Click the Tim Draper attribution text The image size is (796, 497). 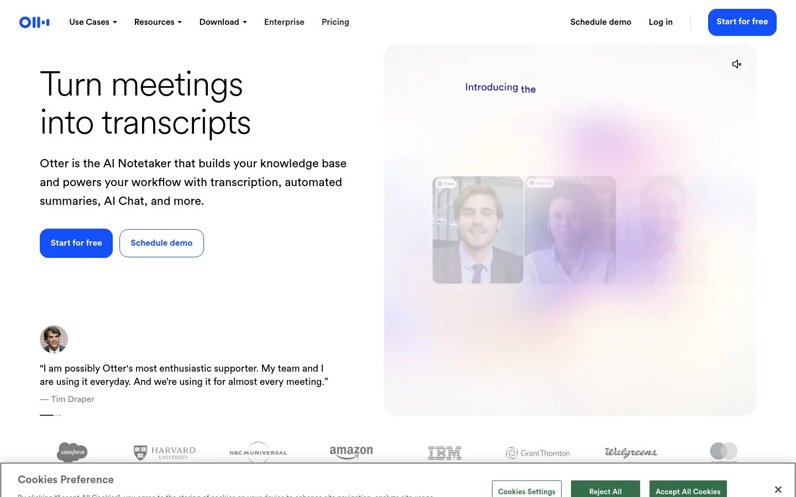[67, 399]
